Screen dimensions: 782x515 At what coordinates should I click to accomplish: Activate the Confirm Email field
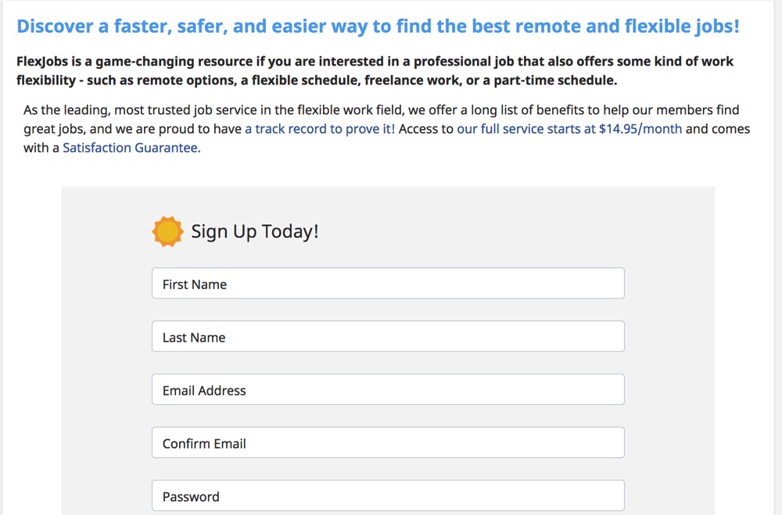388,443
